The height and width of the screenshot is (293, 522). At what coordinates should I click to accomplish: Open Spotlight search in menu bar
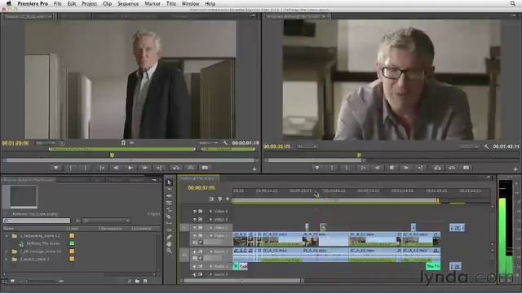[x=513, y=3]
